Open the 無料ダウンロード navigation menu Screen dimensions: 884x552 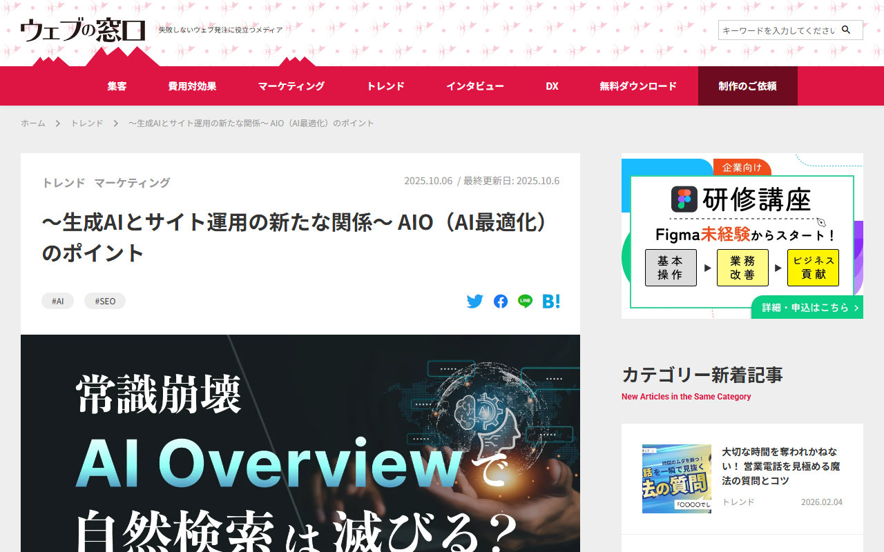pyautogui.click(x=638, y=86)
